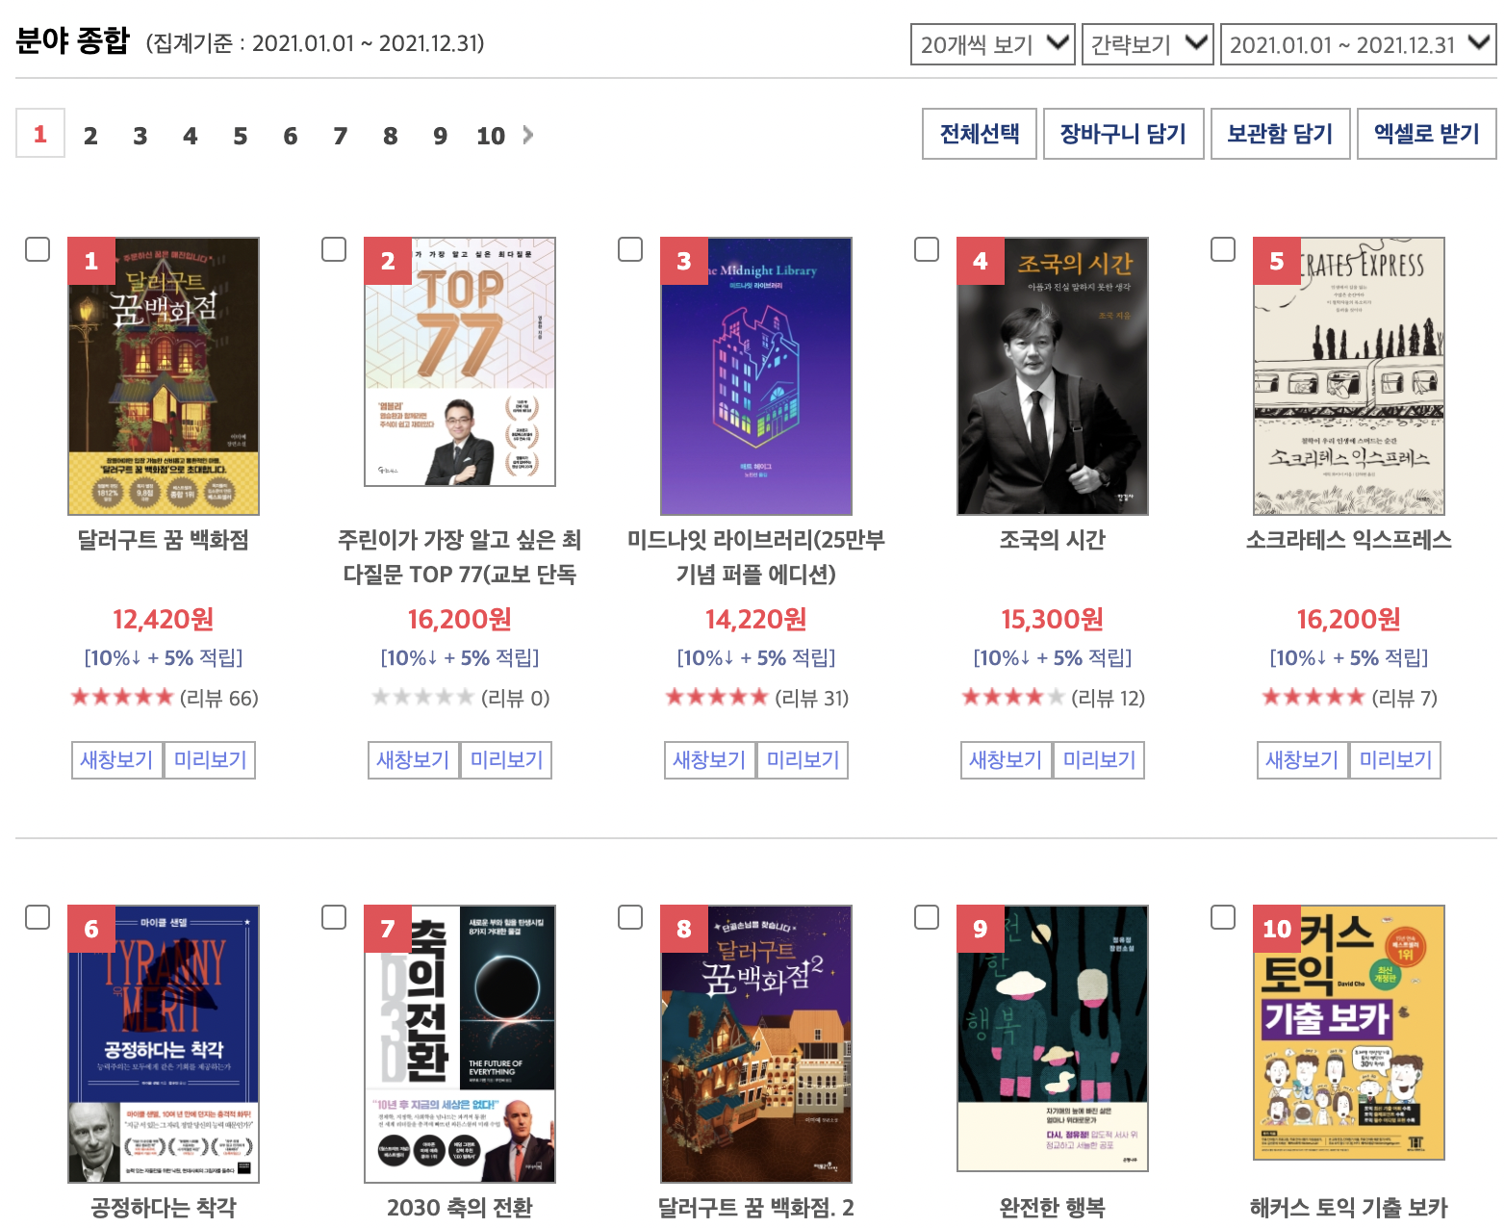The image size is (1505, 1228).
Task: Open 미리보기 for 달러구트 꿈 백화점
Action: tap(210, 760)
